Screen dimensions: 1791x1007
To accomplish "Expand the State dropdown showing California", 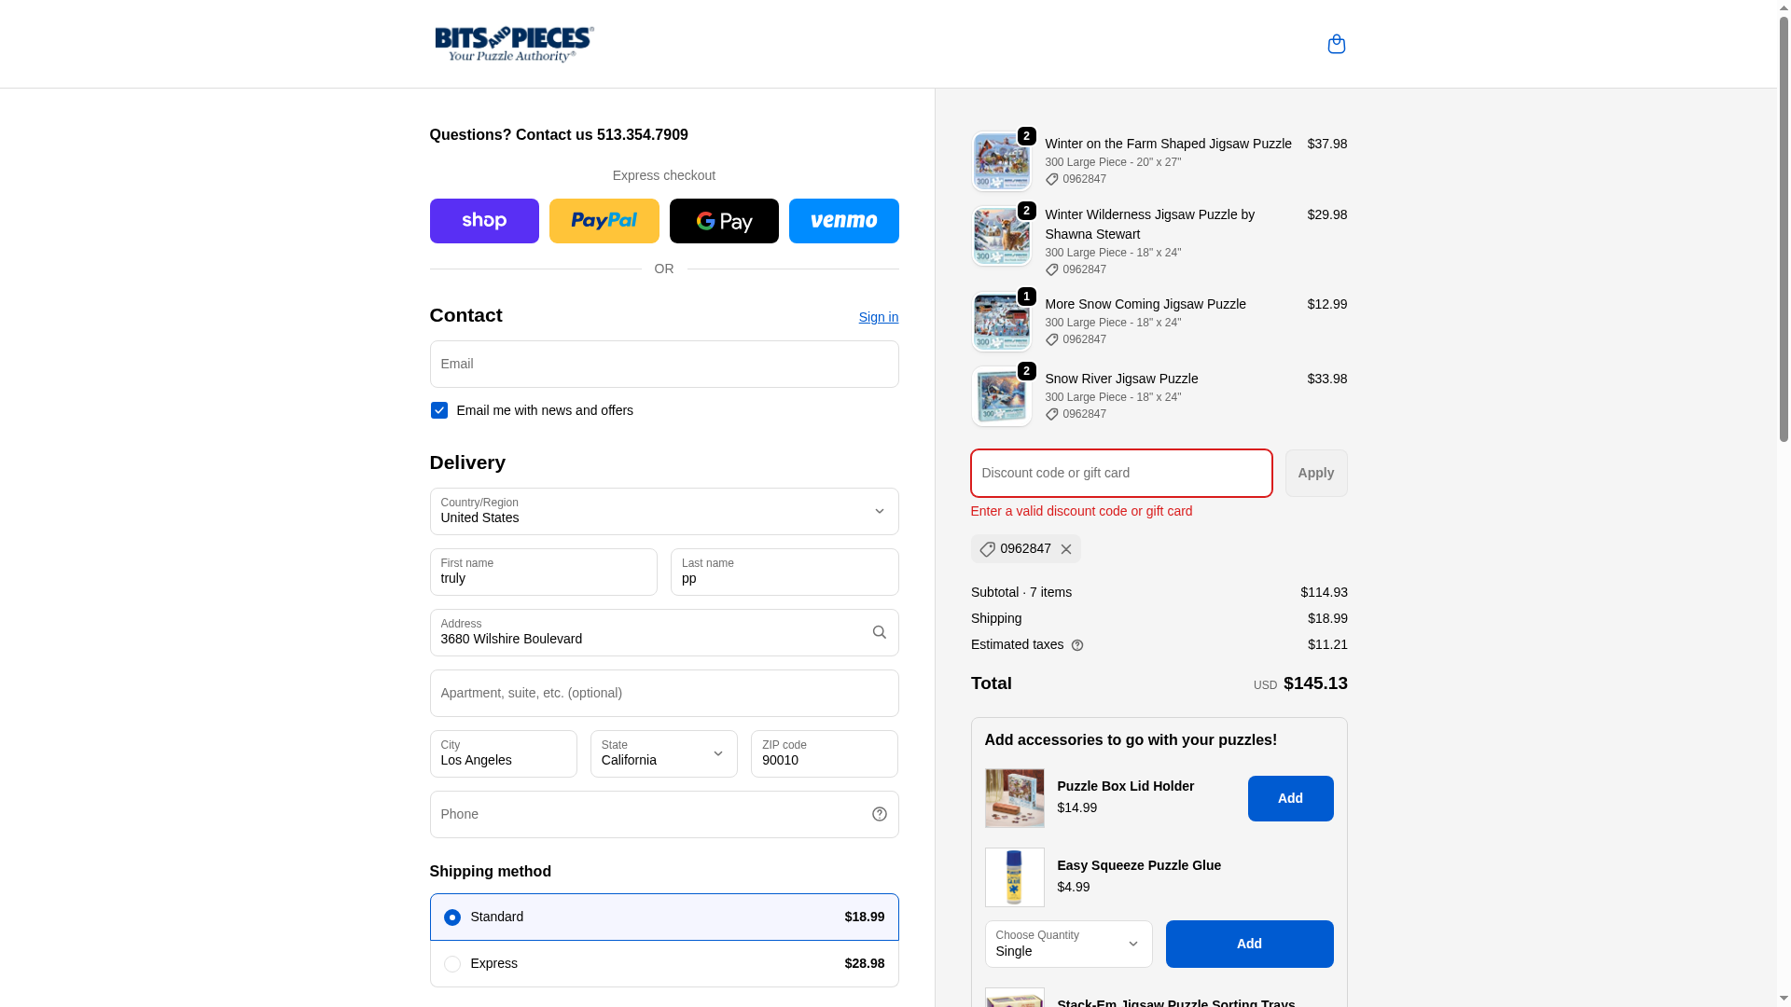I will pyautogui.click(x=663, y=753).
